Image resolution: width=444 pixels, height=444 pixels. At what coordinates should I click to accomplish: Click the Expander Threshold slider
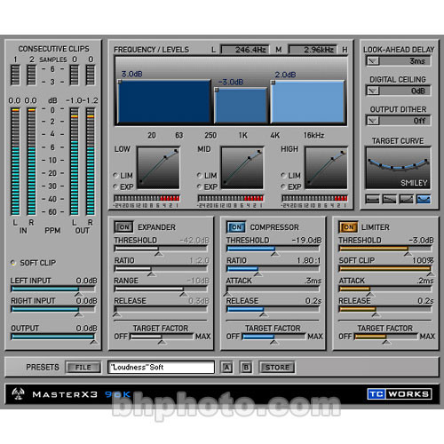(x=161, y=249)
